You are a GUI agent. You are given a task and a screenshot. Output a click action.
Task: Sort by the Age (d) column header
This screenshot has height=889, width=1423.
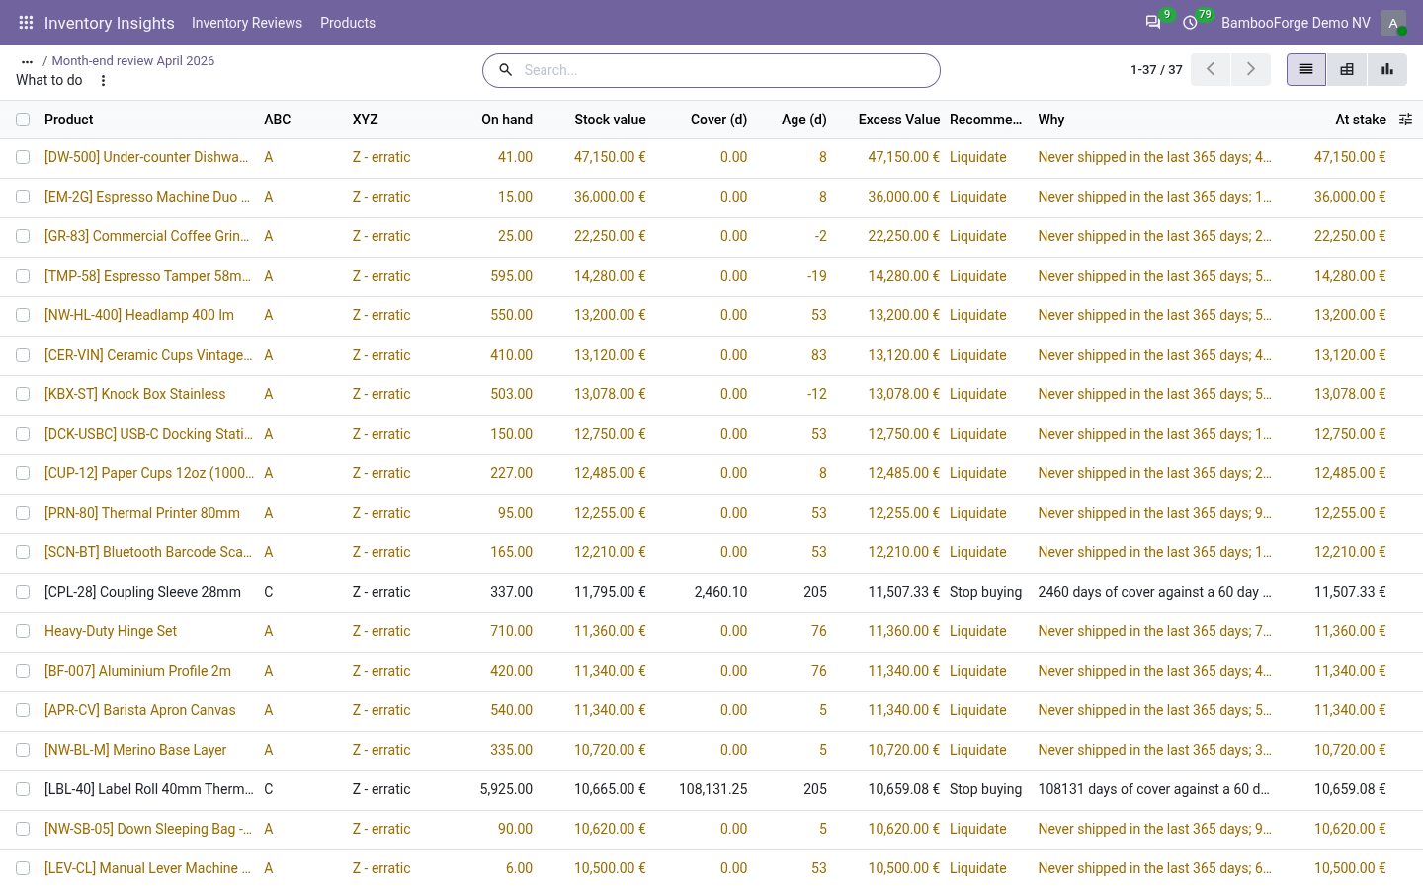803,120
